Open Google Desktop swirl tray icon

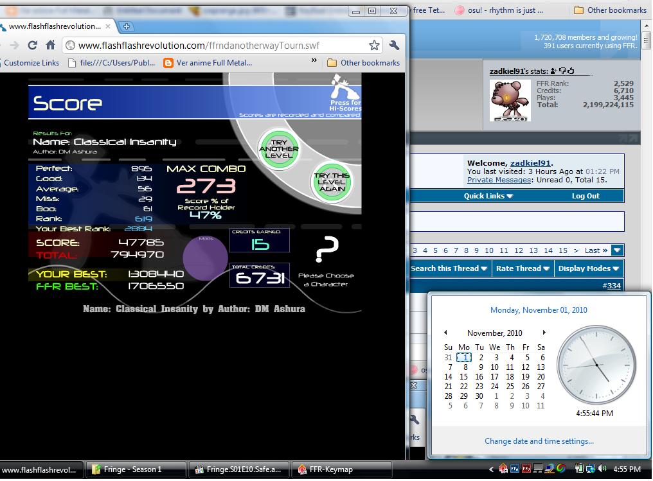click(x=561, y=469)
